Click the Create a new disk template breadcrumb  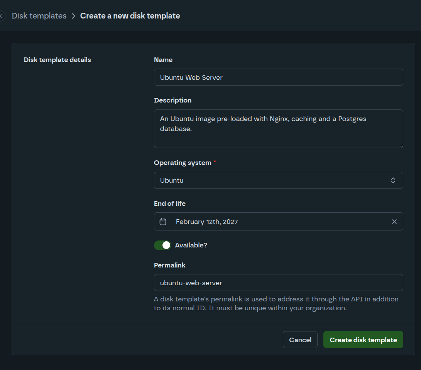[130, 15]
